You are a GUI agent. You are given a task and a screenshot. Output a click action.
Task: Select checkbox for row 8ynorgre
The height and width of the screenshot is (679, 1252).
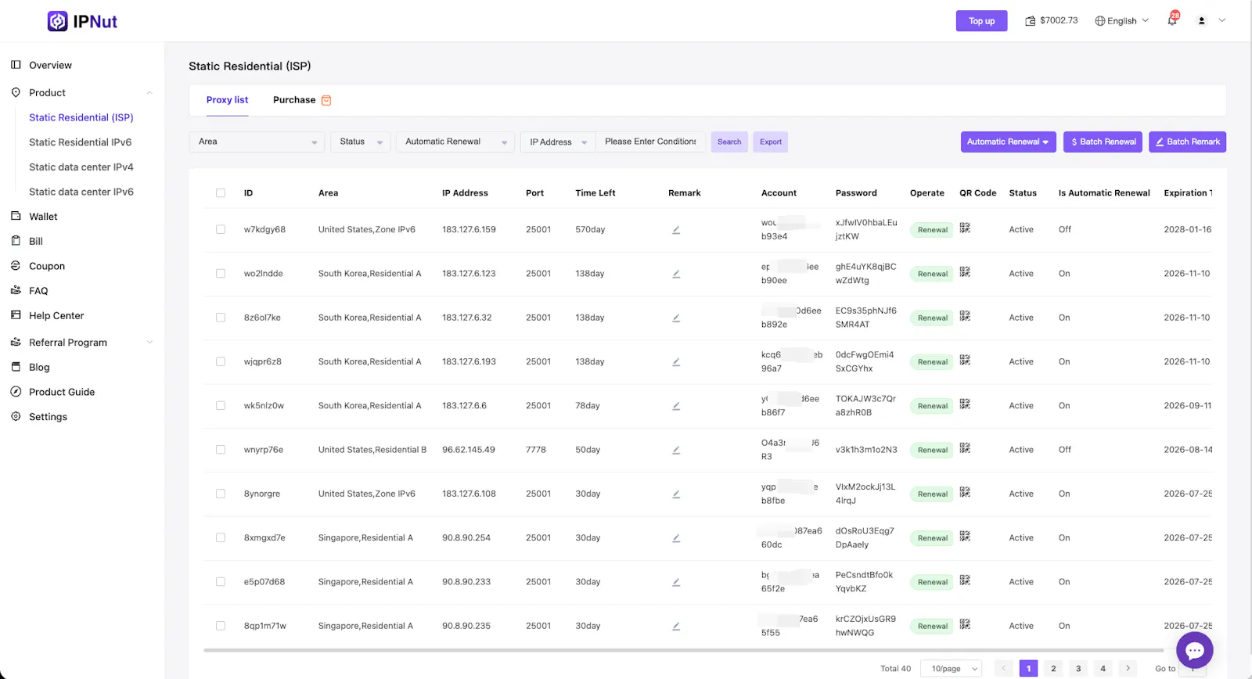pos(221,494)
